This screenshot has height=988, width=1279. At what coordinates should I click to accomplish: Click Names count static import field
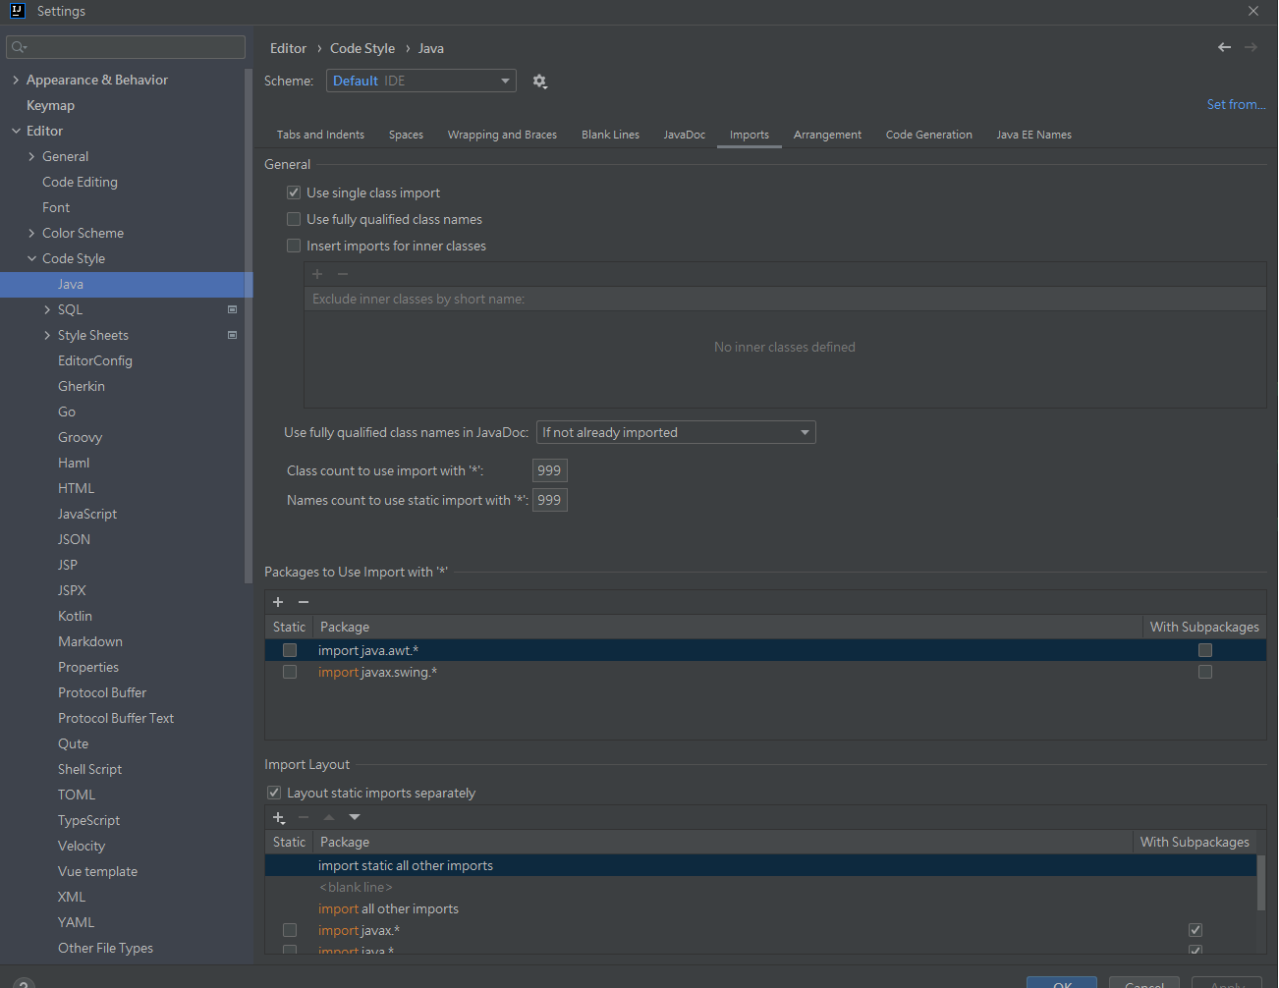click(x=549, y=500)
